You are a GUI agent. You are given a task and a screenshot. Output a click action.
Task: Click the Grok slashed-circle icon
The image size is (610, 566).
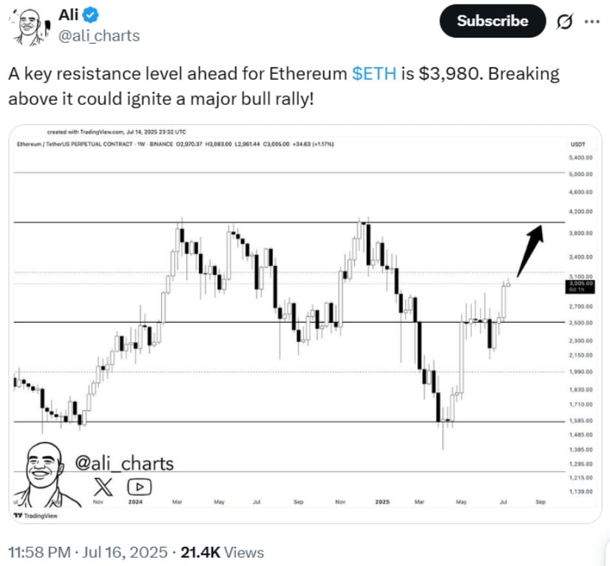pyautogui.click(x=564, y=21)
